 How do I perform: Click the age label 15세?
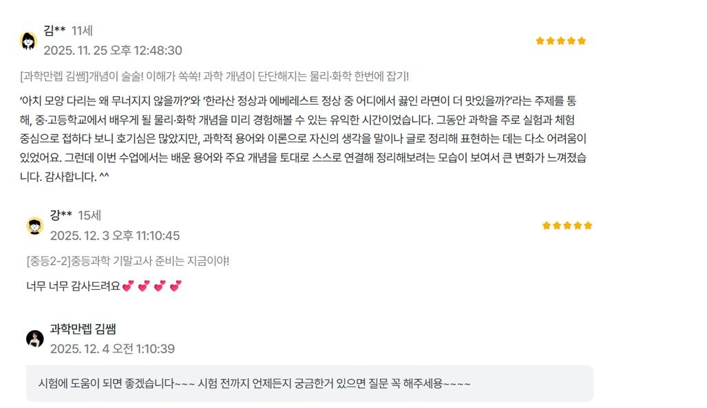pos(89,215)
